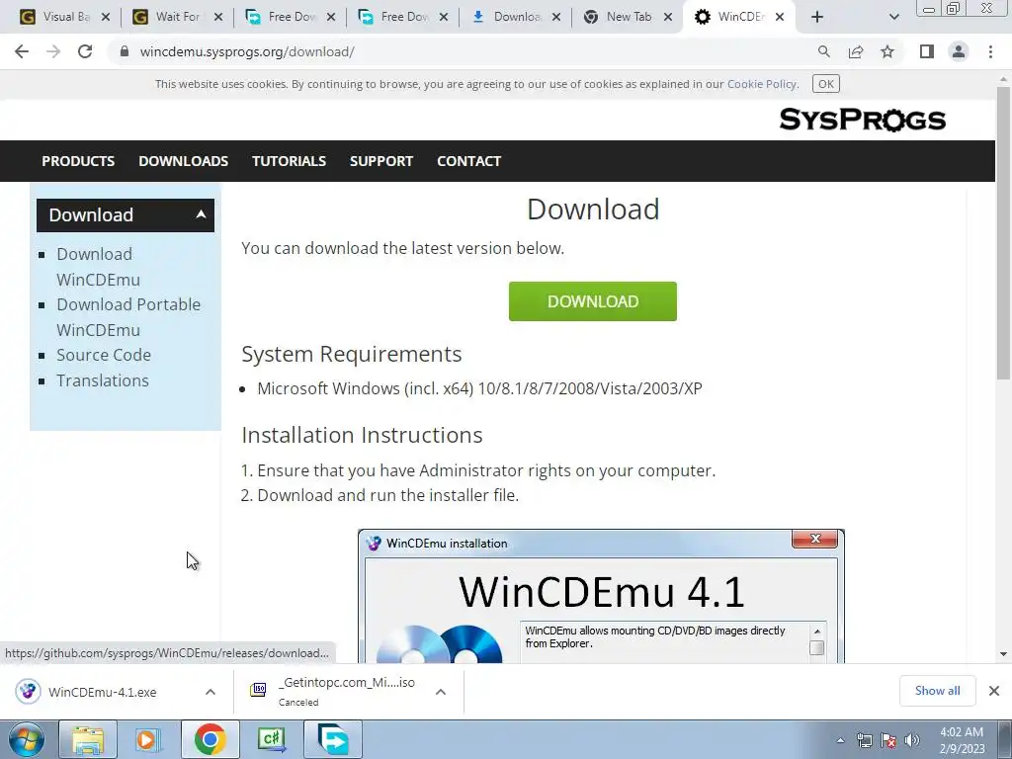Screen dimensions: 1012x759
Task: Open the page zoom magnifier icon
Action: tap(823, 51)
